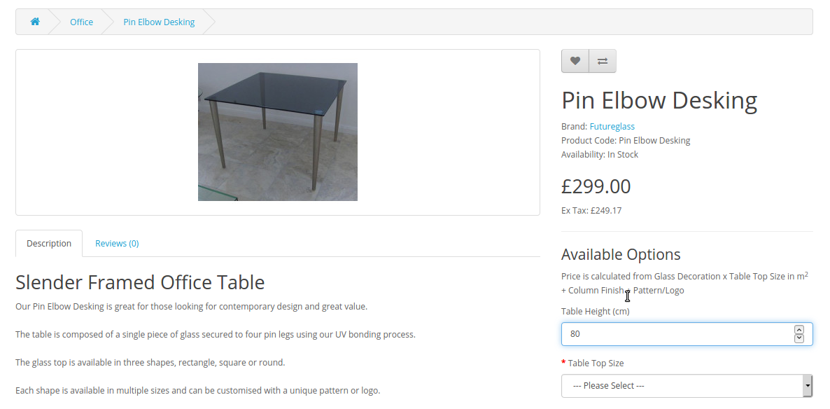Click the compare product arrows icon
This screenshot has height=409, width=830.
click(x=603, y=61)
